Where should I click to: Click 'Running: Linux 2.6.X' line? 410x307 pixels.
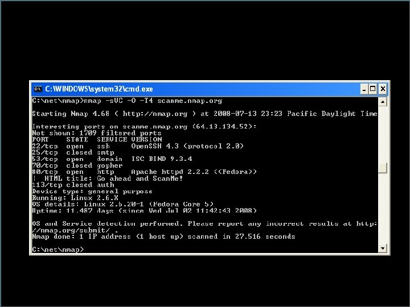tap(75, 198)
